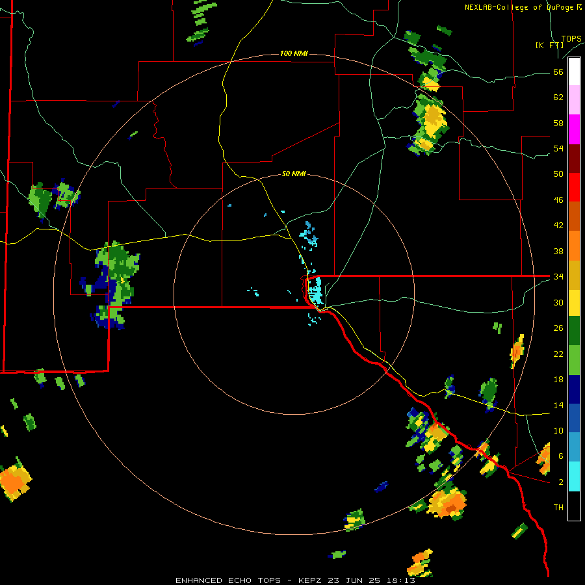The width and height of the screenshot is (585, 585).
Task: Click the 10 legend value
Action: (558, 430)
